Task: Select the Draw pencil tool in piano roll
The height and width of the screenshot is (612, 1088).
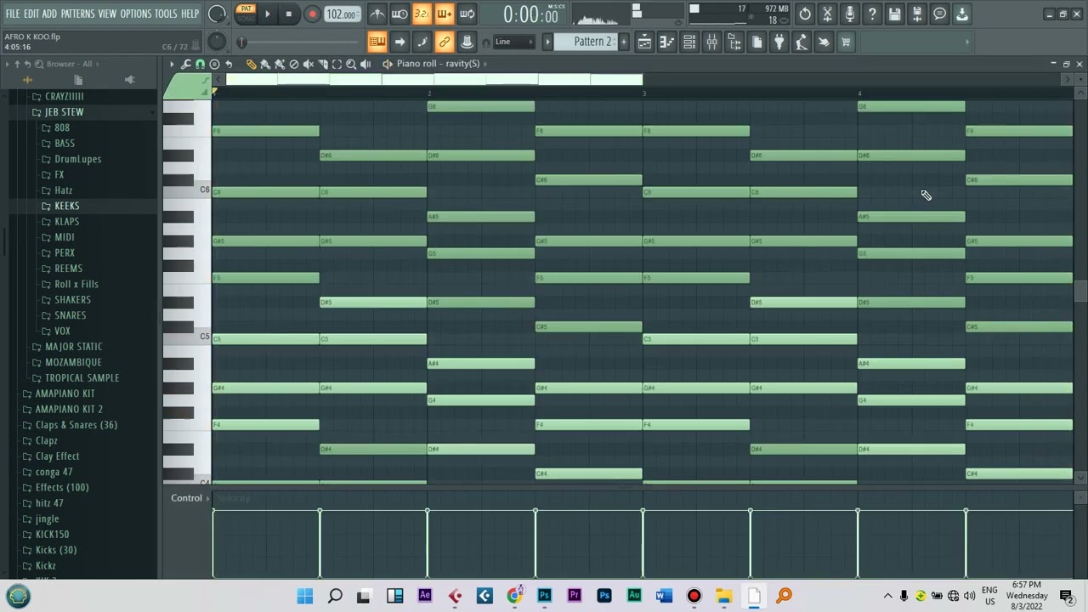Action: click(x=251, y=64)
